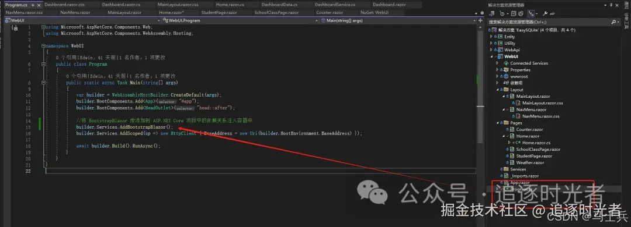Screen dimensions: 631x227
Task: Expand the Utility project node
Action: click(491, 43)
